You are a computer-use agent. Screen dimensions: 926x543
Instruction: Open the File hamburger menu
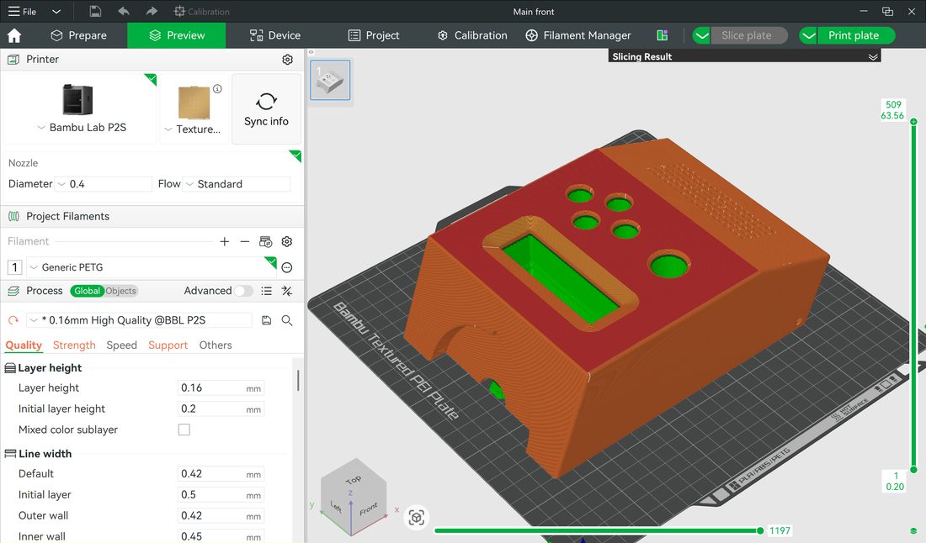[22, 11]
